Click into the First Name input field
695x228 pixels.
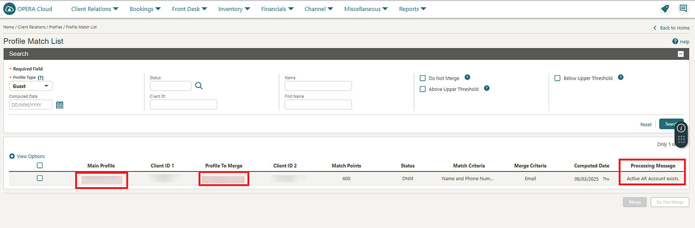tap(318, 105)
